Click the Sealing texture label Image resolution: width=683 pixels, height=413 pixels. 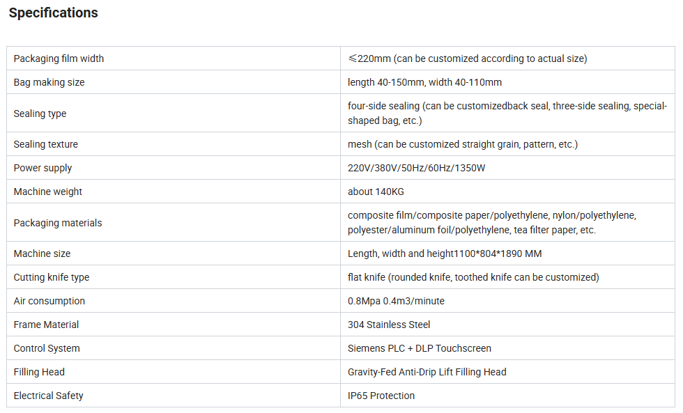pos(46,144)
